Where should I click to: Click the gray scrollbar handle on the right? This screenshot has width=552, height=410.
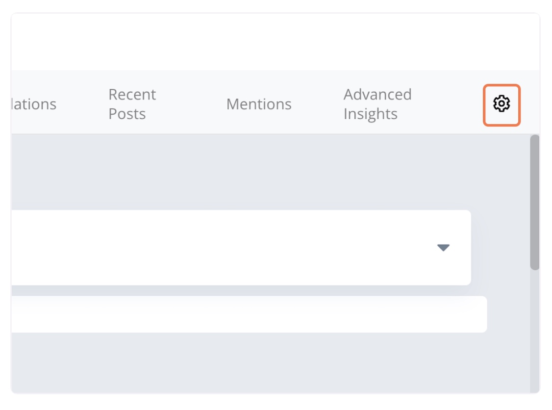click(x=535, y=202)
